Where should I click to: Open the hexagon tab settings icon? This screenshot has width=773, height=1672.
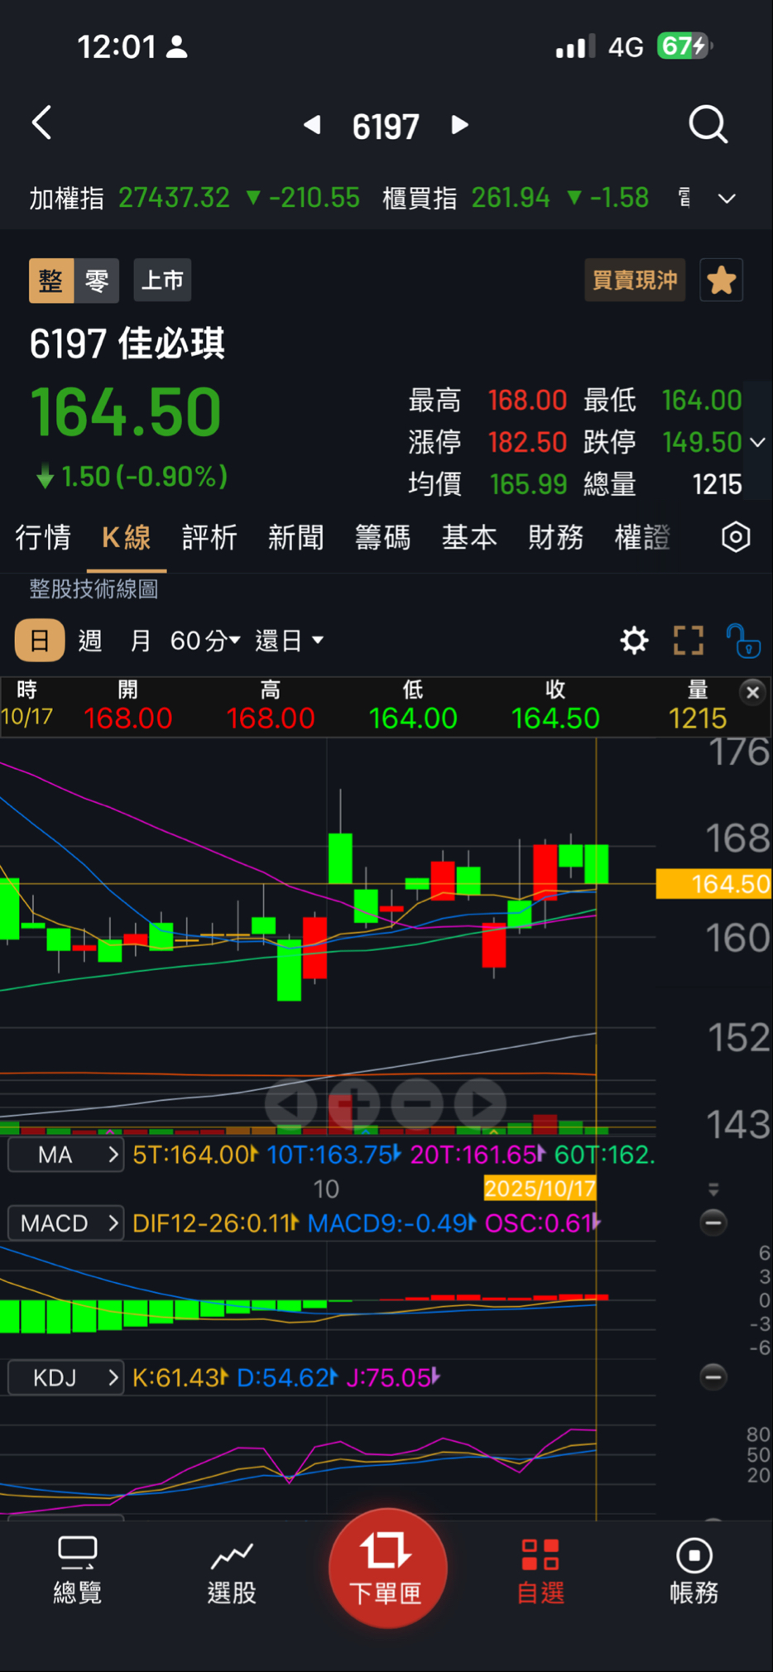pos(736,538)
